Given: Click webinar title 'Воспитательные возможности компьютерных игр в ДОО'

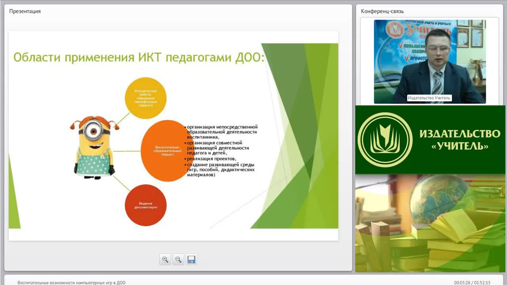Looking at the screenshot, I should 71,283.
